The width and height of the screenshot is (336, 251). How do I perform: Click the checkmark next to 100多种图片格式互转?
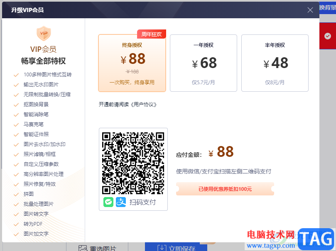[16, 75]
